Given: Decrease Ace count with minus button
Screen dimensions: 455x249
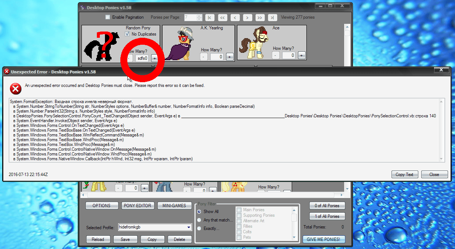Looking at the screenshot, I should (276, 55).
